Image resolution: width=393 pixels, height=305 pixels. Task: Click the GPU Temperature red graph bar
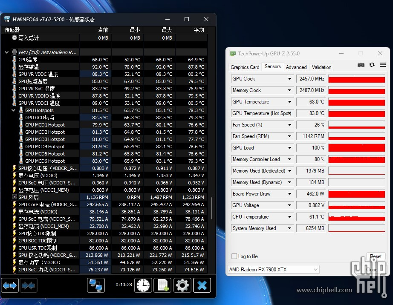coord(356,102)
